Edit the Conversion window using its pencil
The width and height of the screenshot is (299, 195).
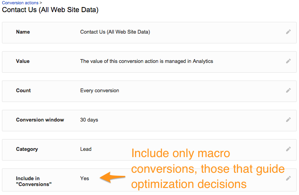click(288, 120)
